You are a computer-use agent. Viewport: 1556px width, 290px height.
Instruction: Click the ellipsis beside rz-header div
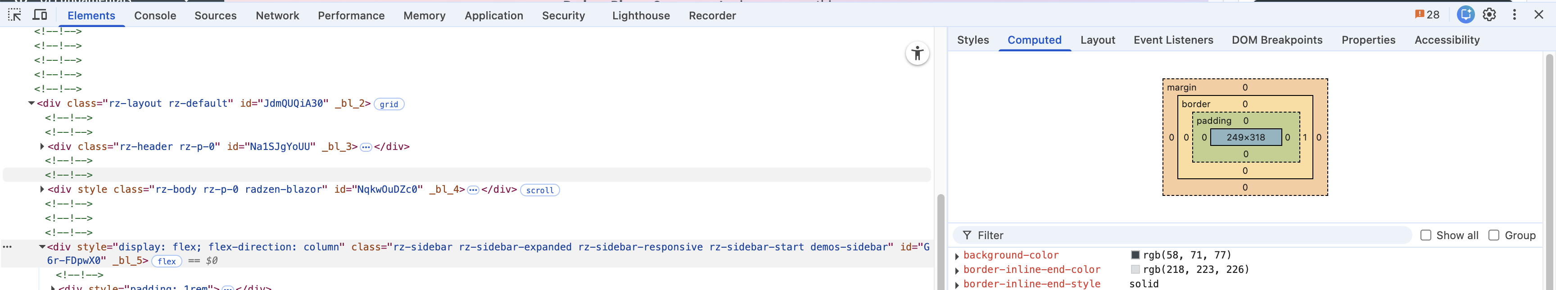[x=366, y=147]
